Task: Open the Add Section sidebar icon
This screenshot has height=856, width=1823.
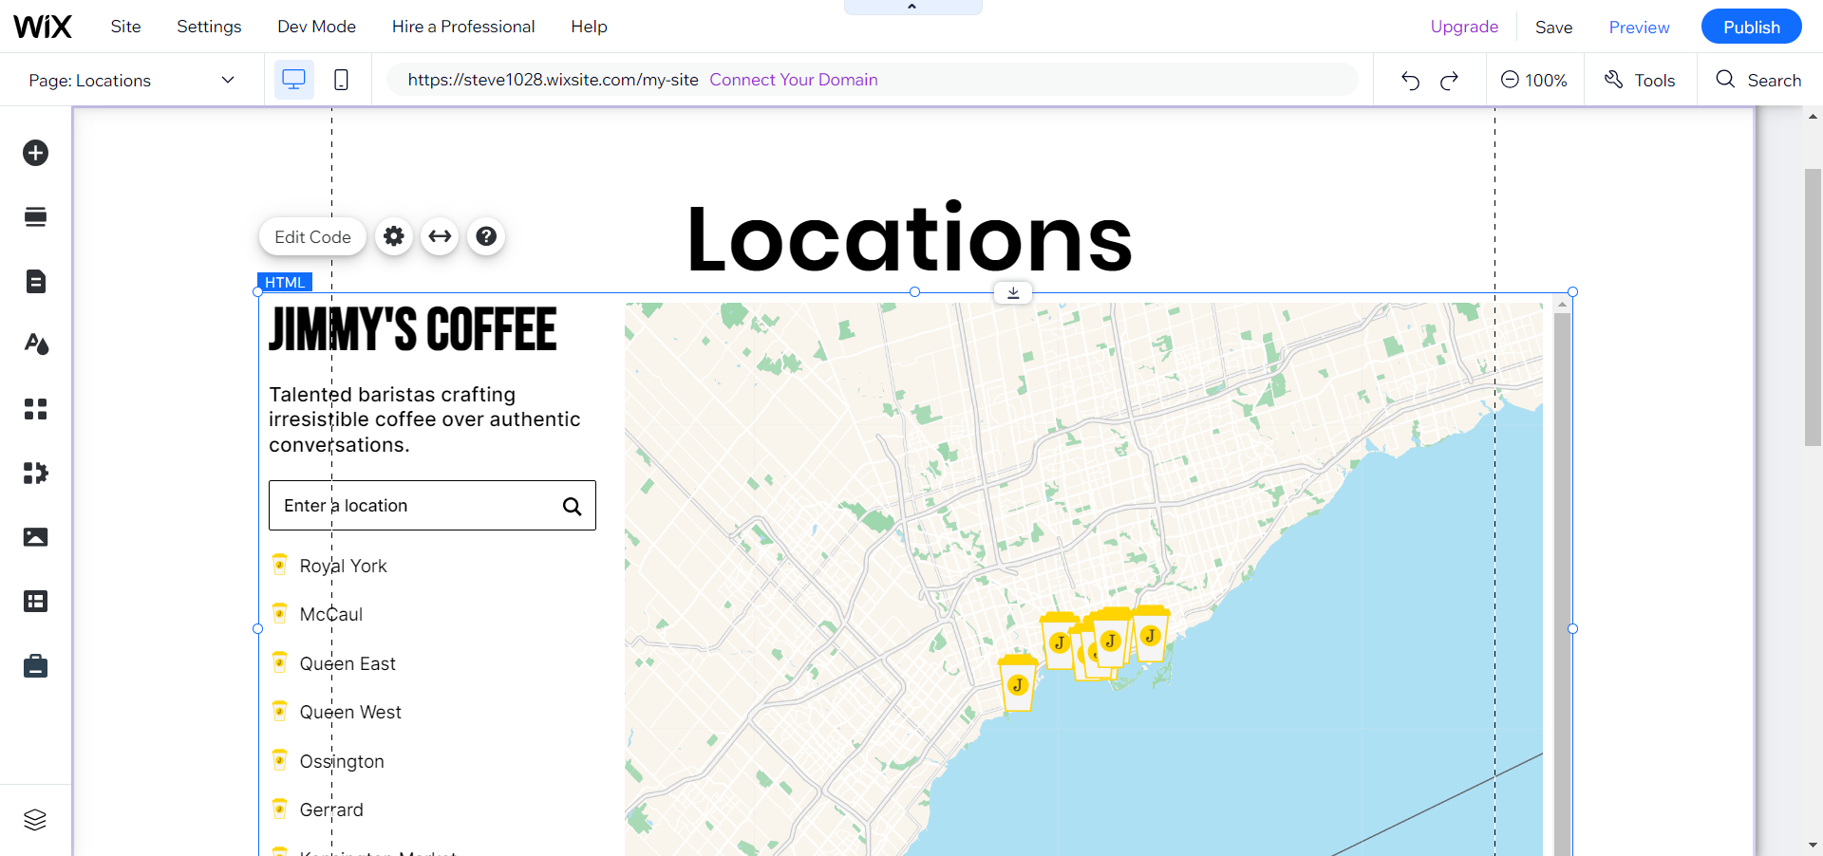Action: (35, 217)
